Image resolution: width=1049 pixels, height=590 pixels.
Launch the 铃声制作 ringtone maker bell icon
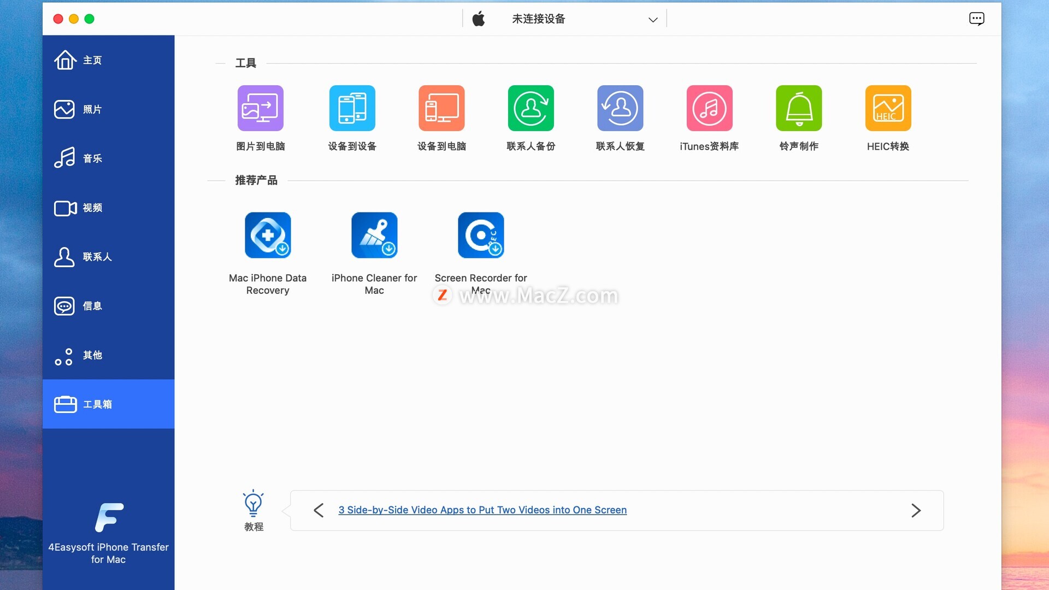pyautogui.click(x=799, y=108)
